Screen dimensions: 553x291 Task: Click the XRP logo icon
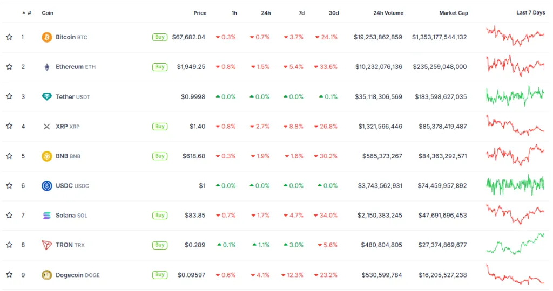point(47,127)
